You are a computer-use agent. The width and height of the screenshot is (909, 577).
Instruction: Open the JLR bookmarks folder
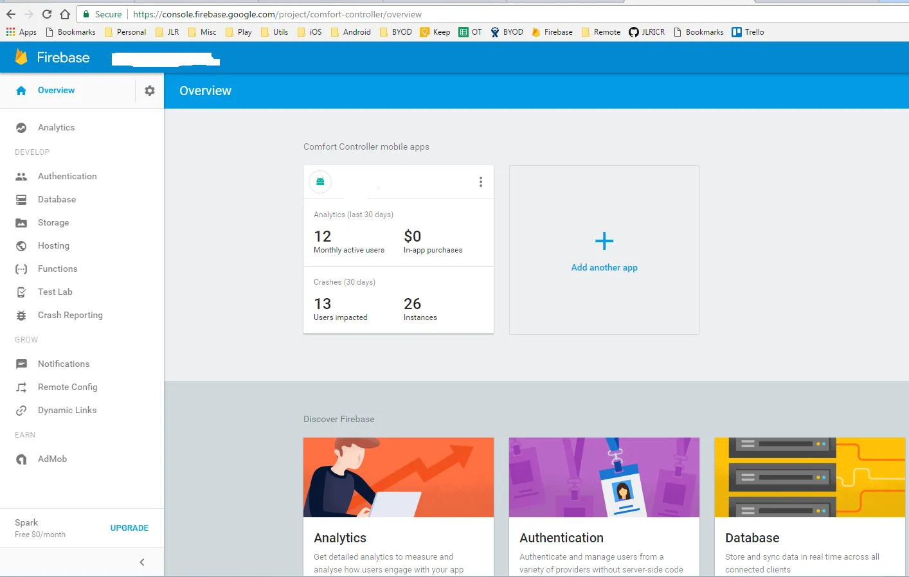(x=167, y=32)
